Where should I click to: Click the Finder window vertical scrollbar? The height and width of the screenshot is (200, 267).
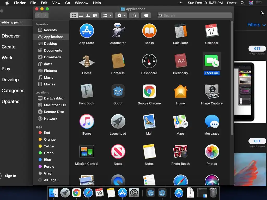pyautogui.click(x=232, y=78)
